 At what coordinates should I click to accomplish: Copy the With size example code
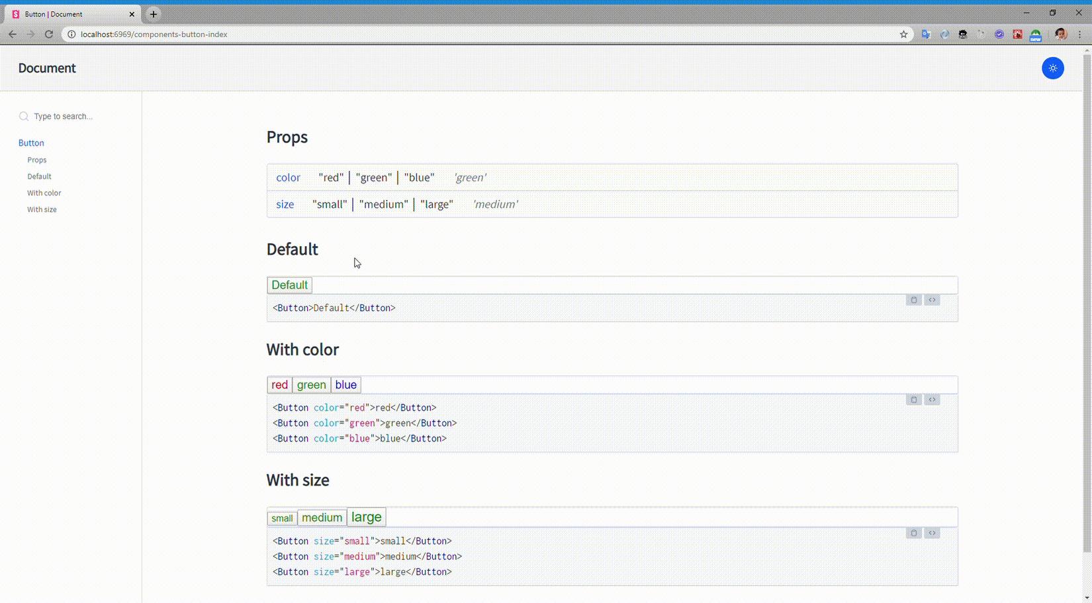pyautogui.click(x=913, y=533)
